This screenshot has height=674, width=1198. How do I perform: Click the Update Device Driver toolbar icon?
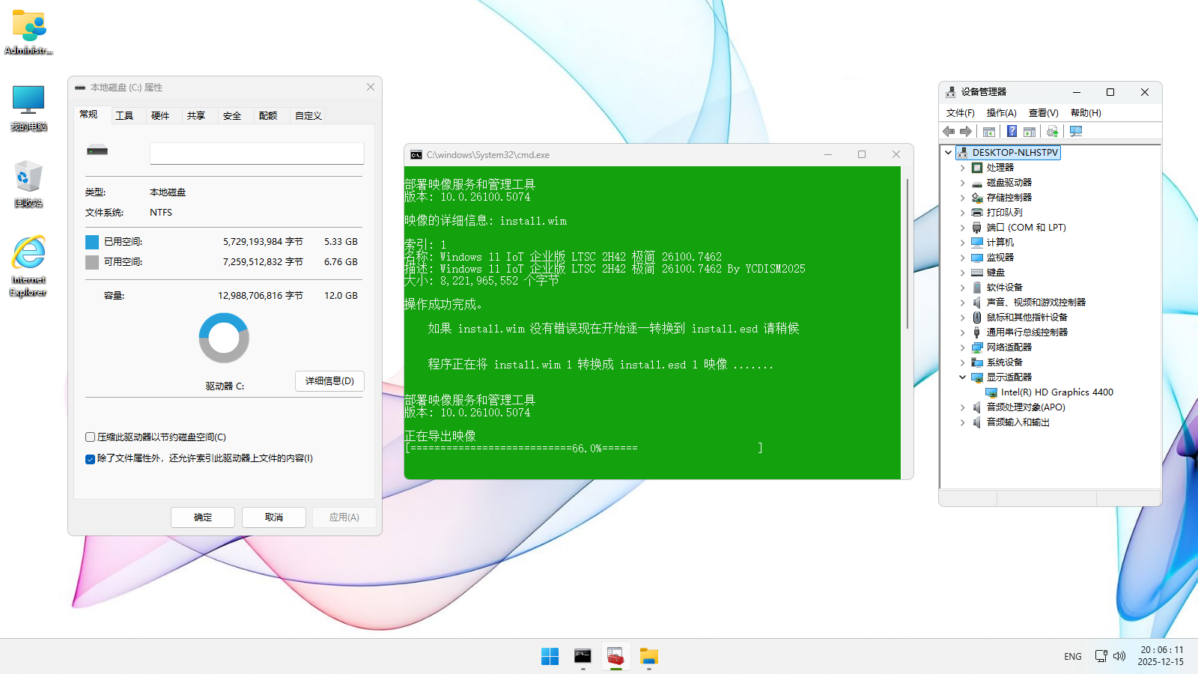[1052, 132]
